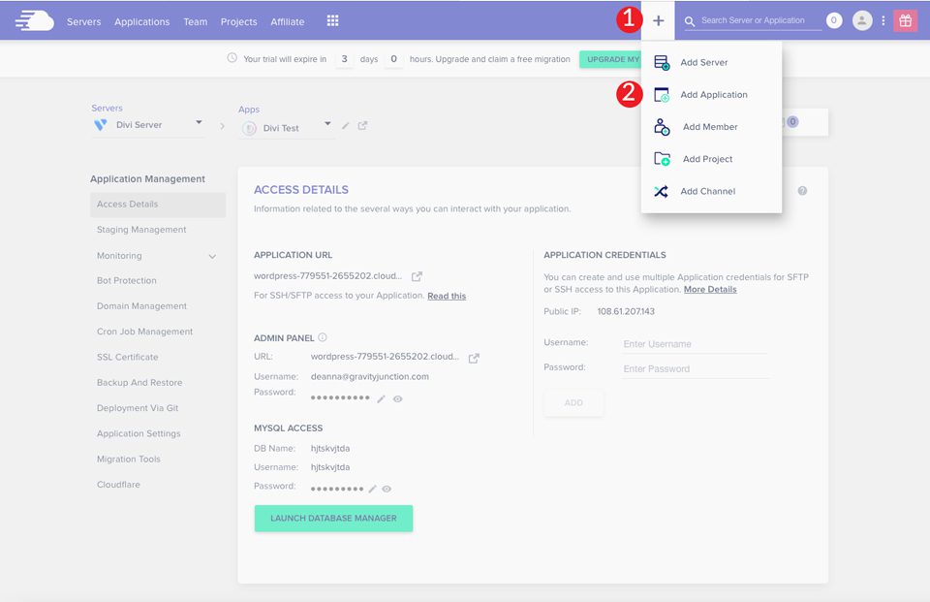Select Projects in the top navigation

(238, 20)
